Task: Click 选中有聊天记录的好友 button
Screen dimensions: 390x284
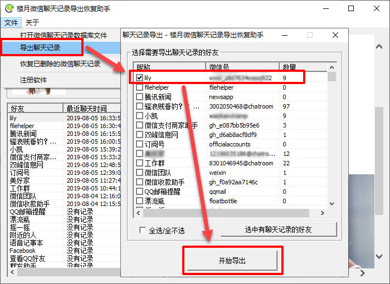Action: (278, 230)
